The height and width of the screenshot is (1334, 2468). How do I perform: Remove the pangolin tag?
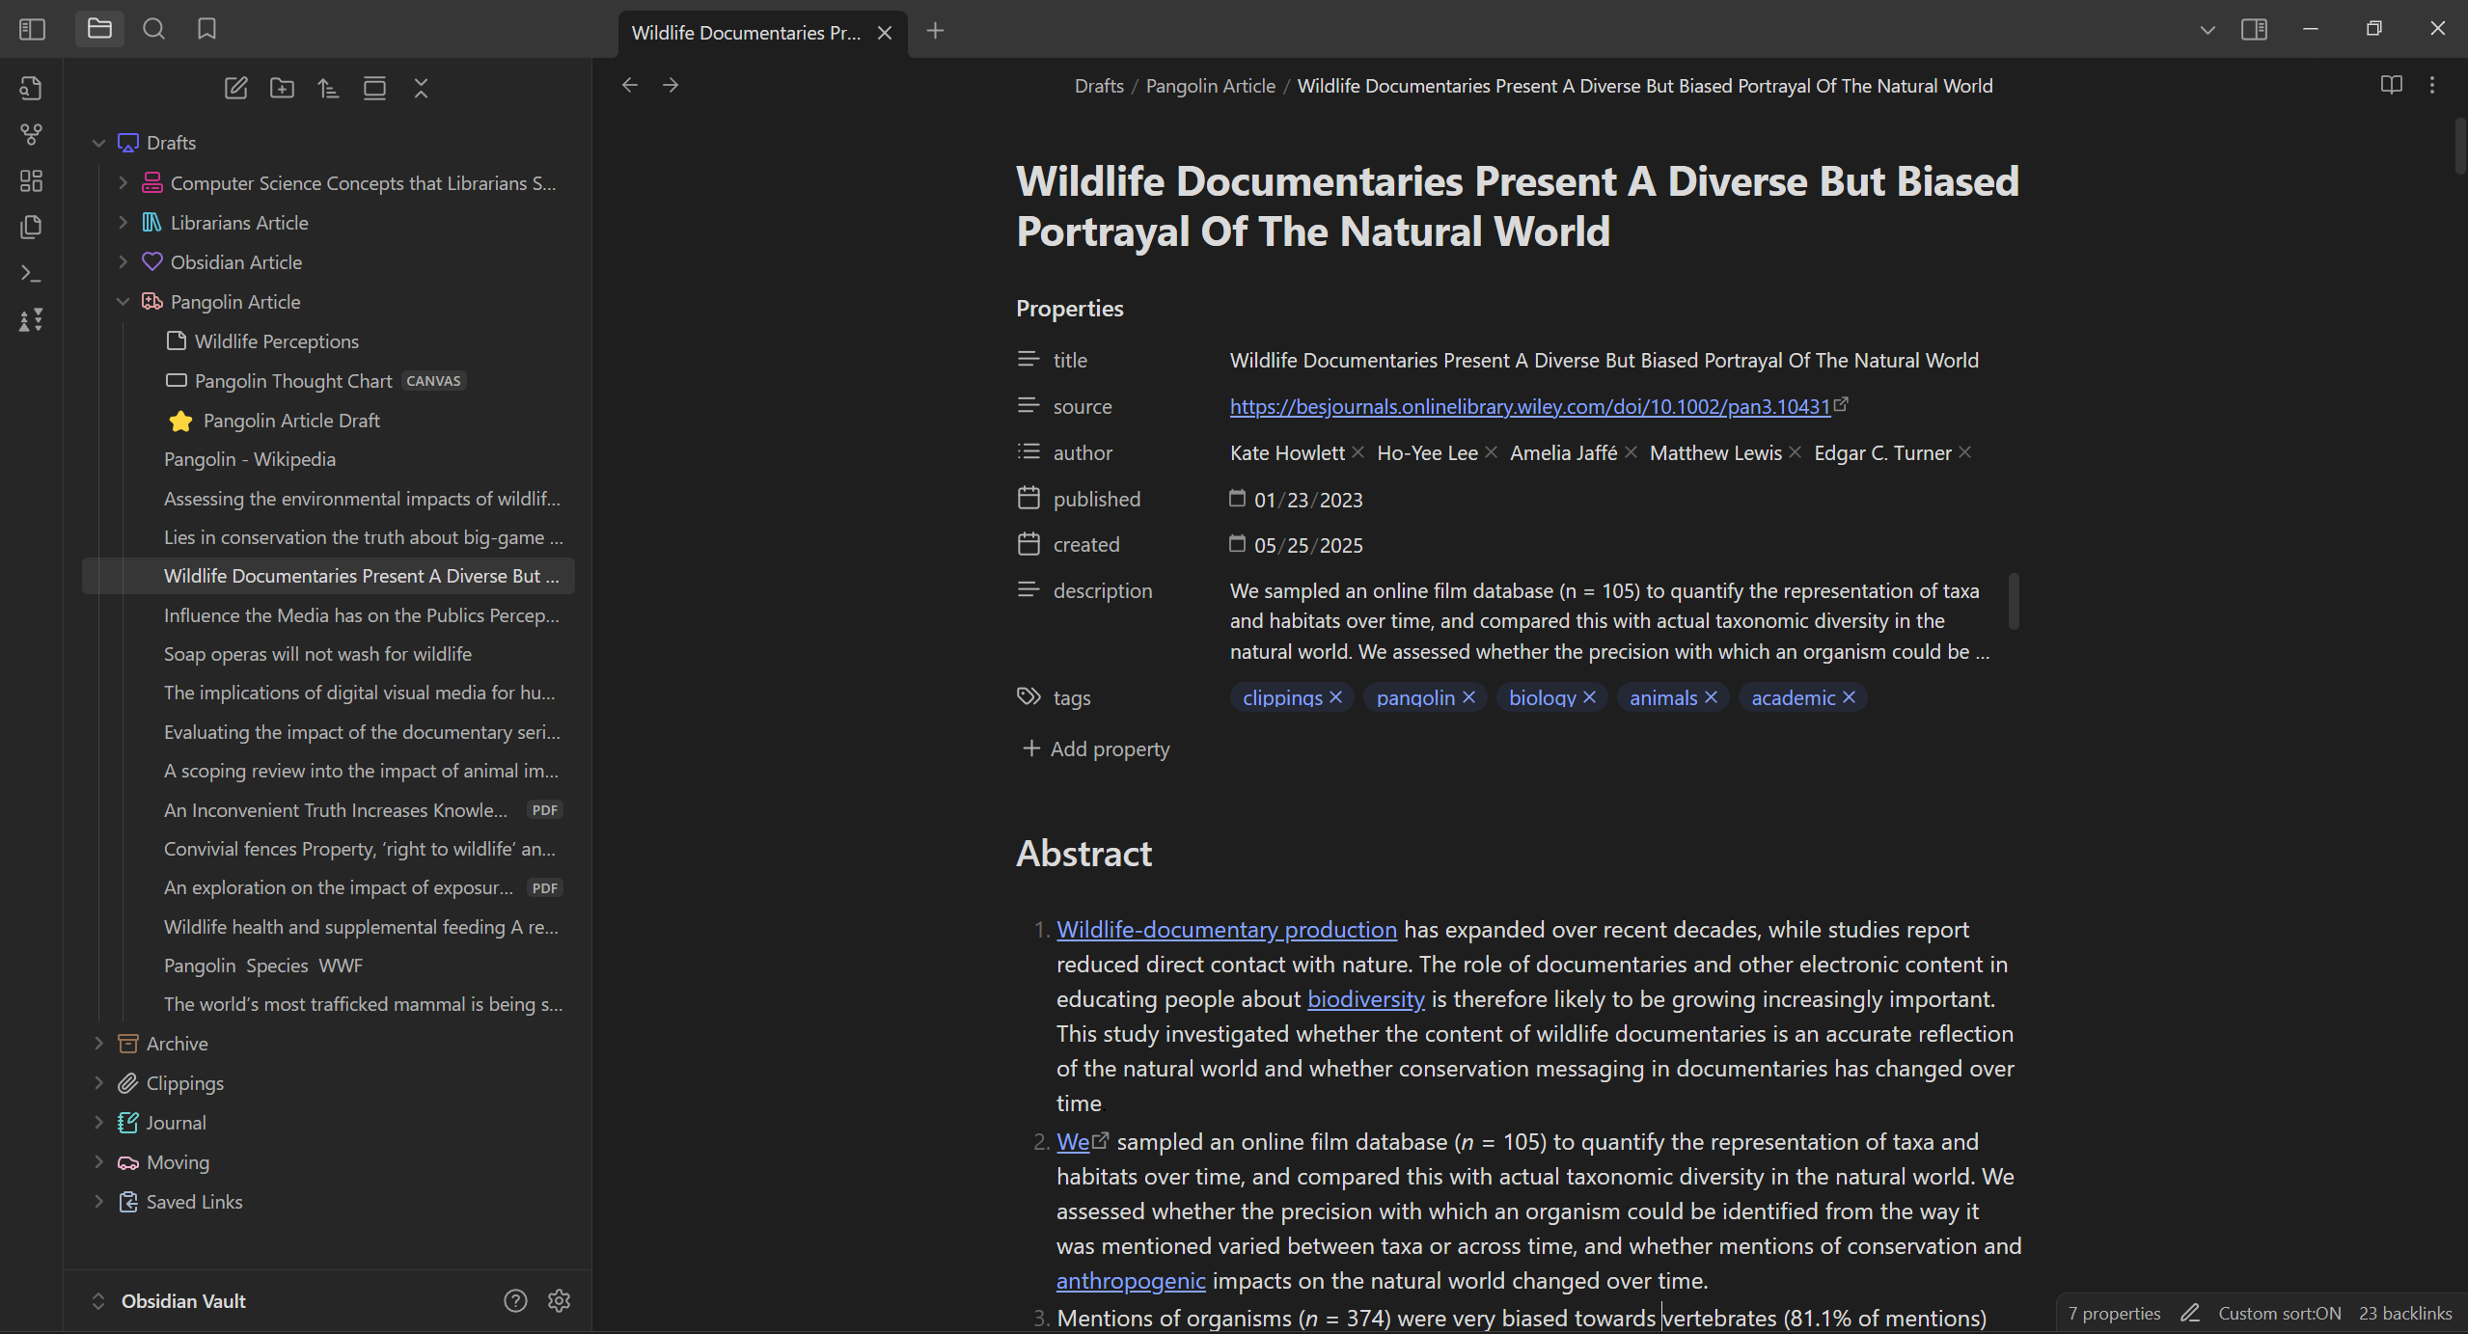click(1468, 696)
